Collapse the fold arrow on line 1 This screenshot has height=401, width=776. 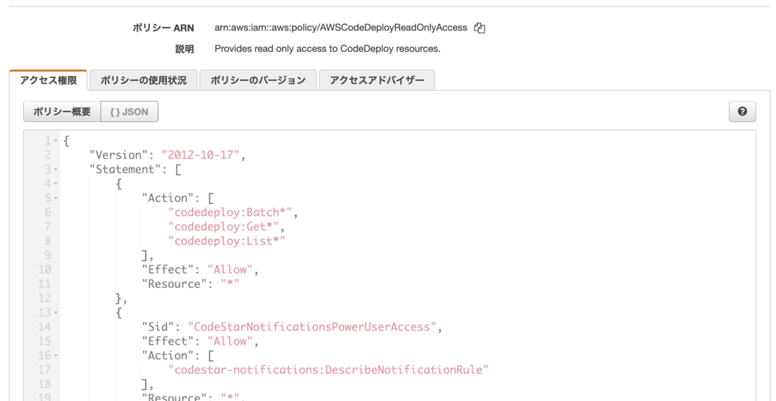pyautogui.click(x=56, y=141)
